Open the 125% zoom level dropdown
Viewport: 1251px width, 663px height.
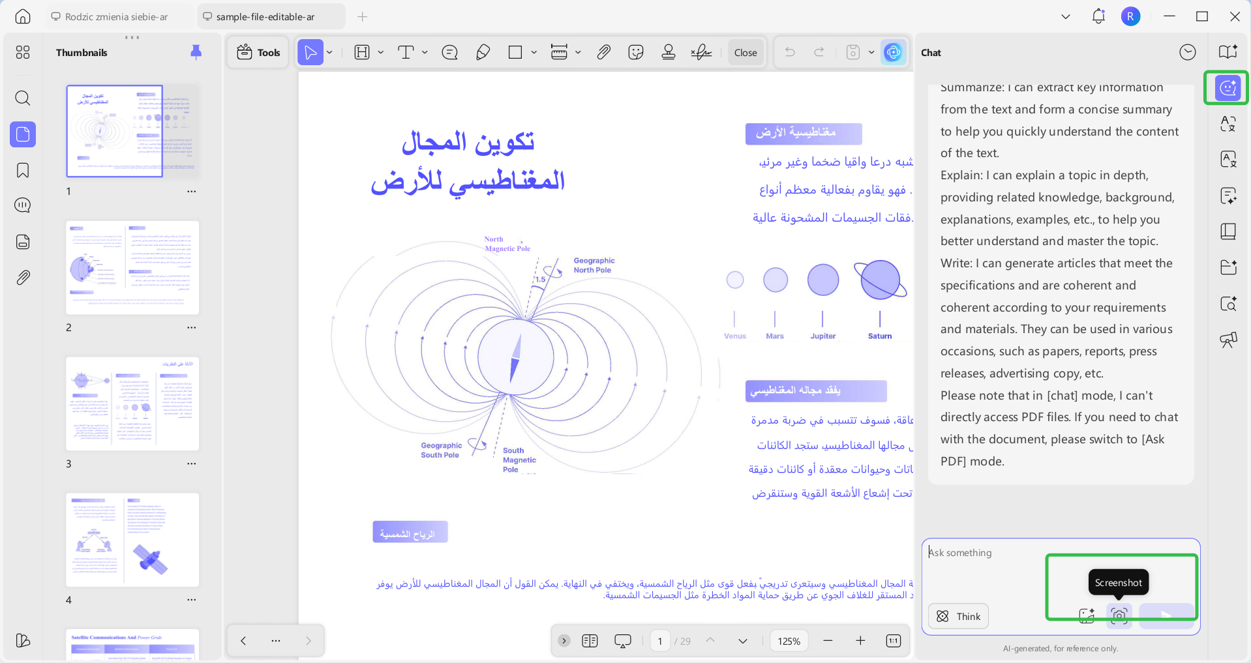point(789,641)
